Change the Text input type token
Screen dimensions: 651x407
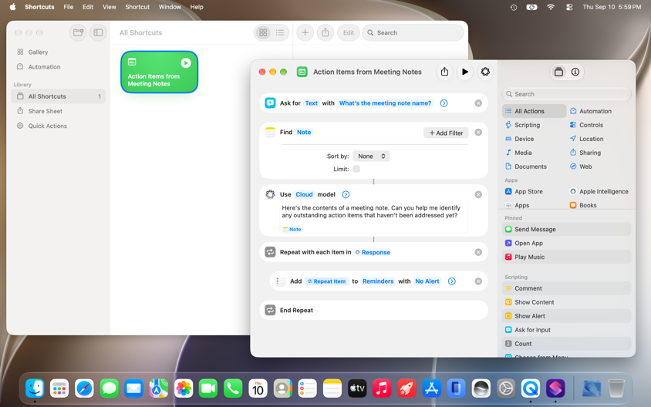click(x=311, y=103)
